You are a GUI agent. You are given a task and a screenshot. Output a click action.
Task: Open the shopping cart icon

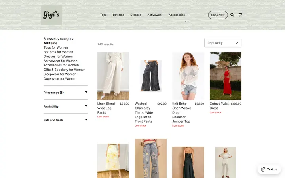[240, 15]
